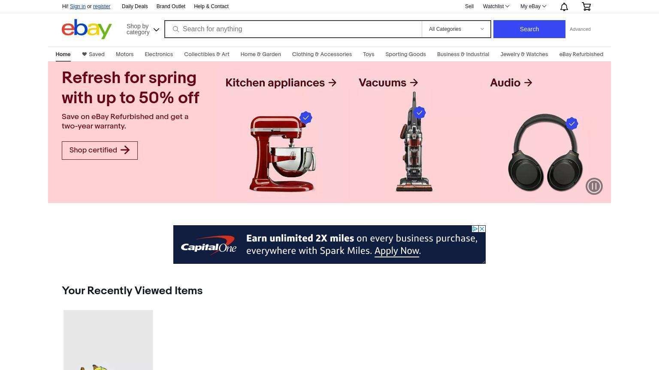Pause the banner carousel

pos(594,186)
